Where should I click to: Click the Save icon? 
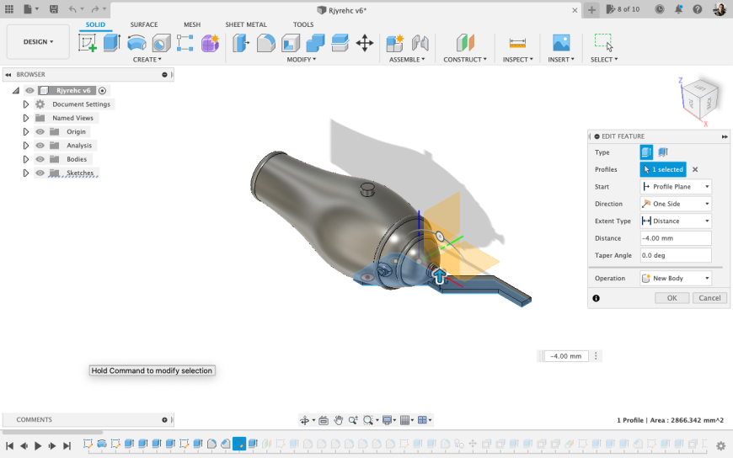point(54,9)
